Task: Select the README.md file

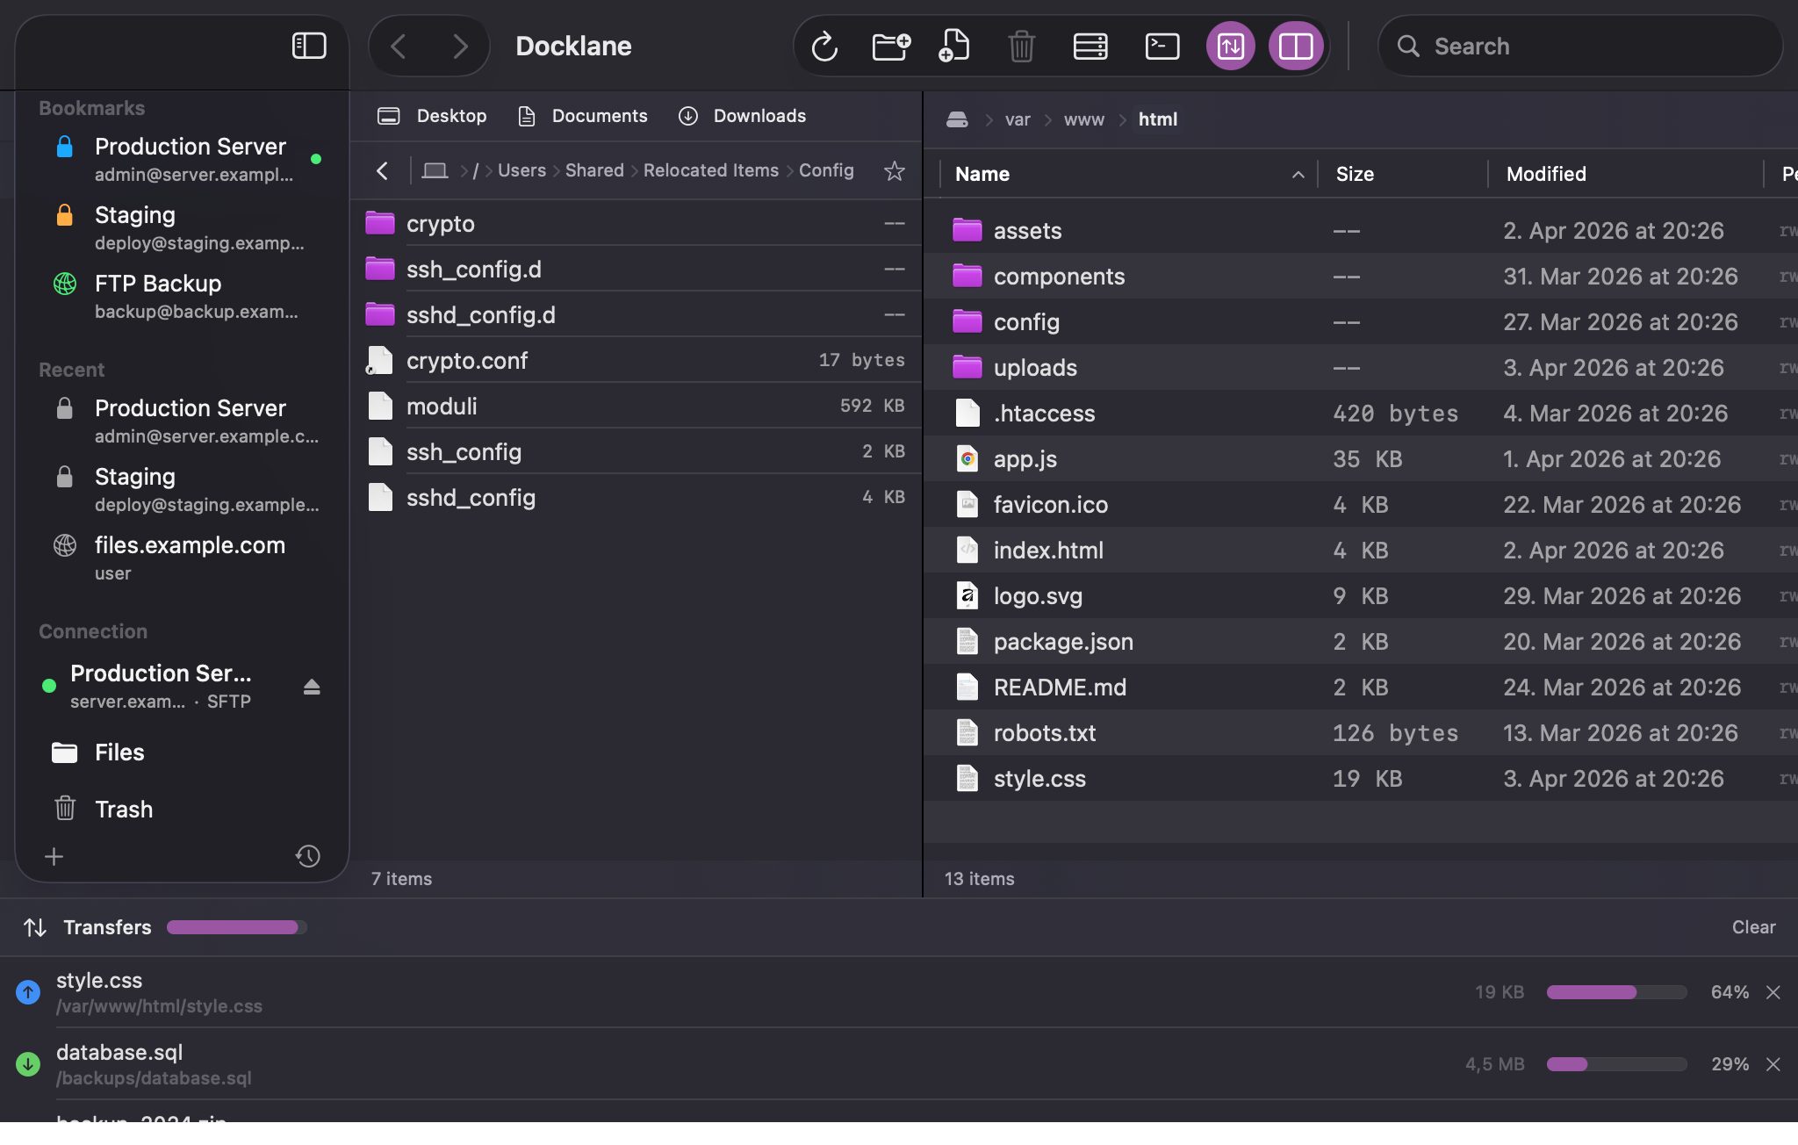Action: click(1361, 687)
